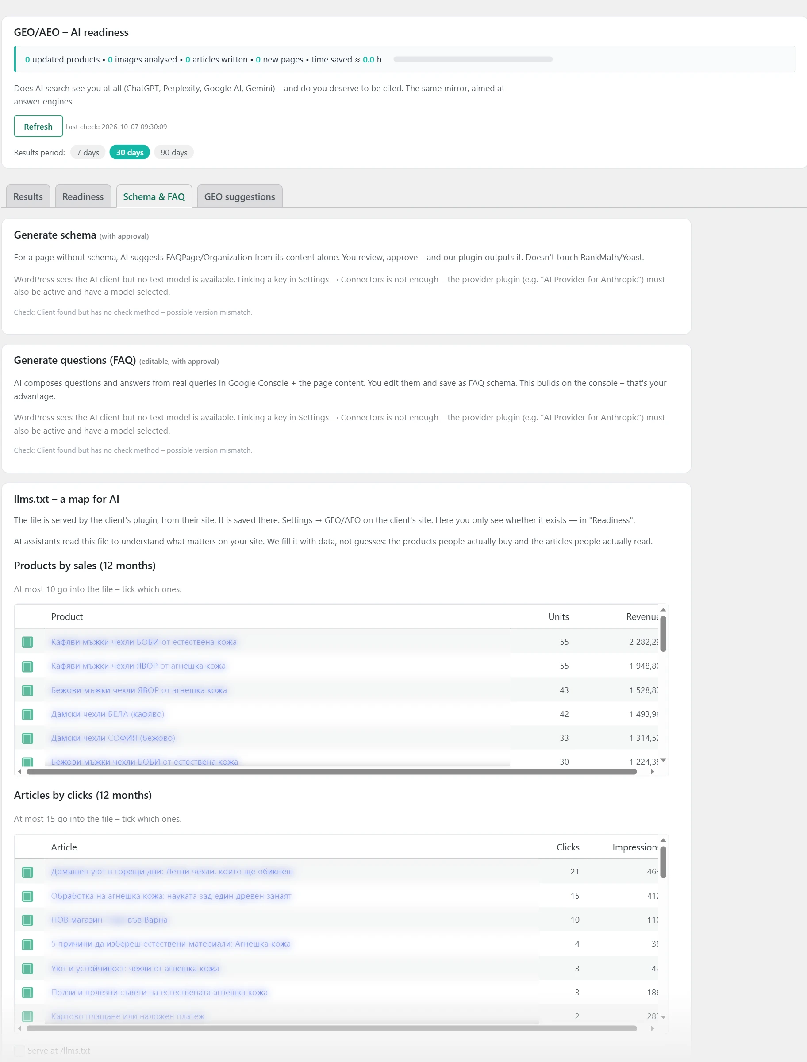Image resolution: width=807 pixels, height=1062 pixels.
Task: Untick checkbox for article 5 причини да избереш
Action: (x=27, y=945)
